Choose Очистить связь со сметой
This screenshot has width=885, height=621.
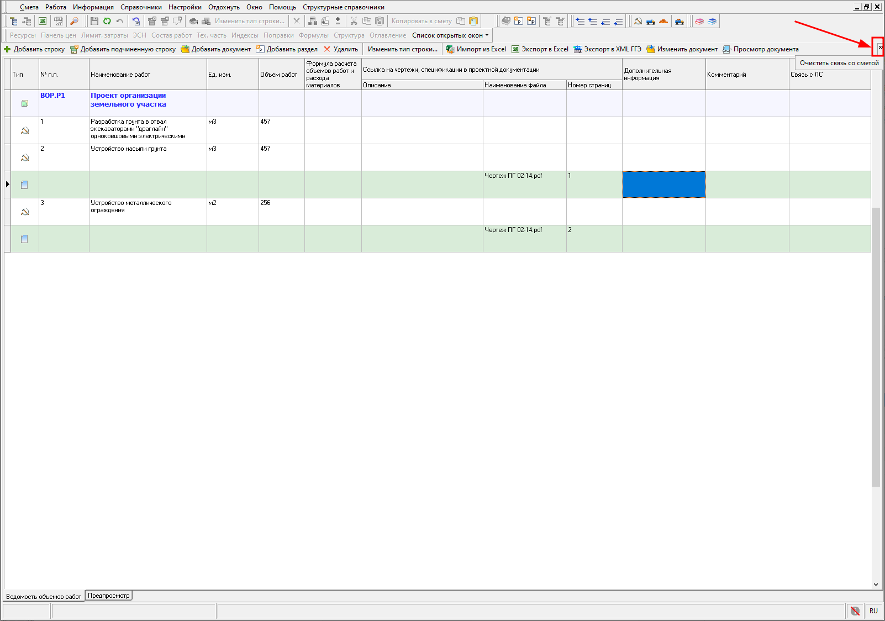(x=839, y=63)
